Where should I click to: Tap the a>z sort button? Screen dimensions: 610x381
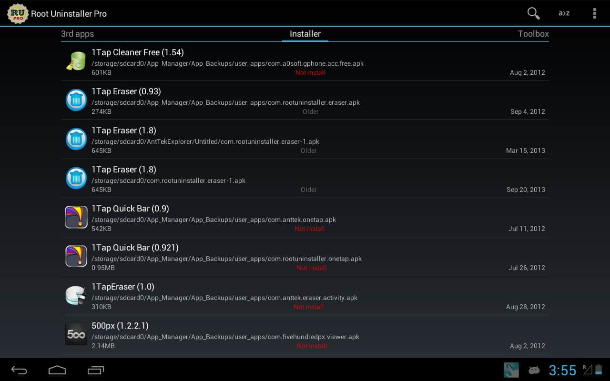click(564, 13)
